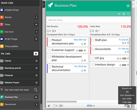Click the refresh icon in list toolbar
The height and width of the screenshot is (110, 137).
(128, 14)
